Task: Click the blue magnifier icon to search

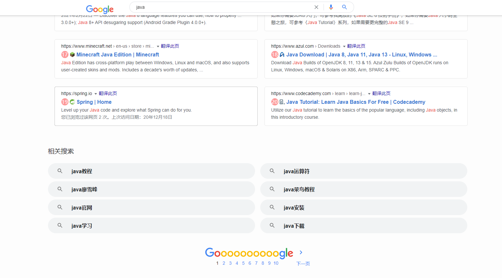Action: (344, 7)
